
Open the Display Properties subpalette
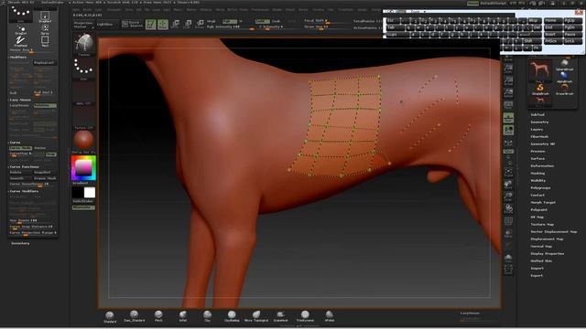548,254
